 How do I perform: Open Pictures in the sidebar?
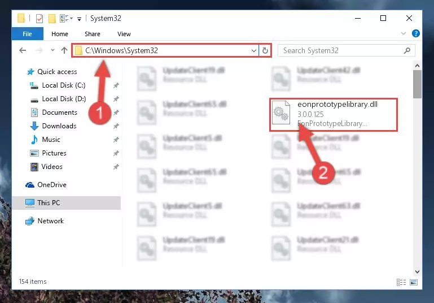pos(48,153)
